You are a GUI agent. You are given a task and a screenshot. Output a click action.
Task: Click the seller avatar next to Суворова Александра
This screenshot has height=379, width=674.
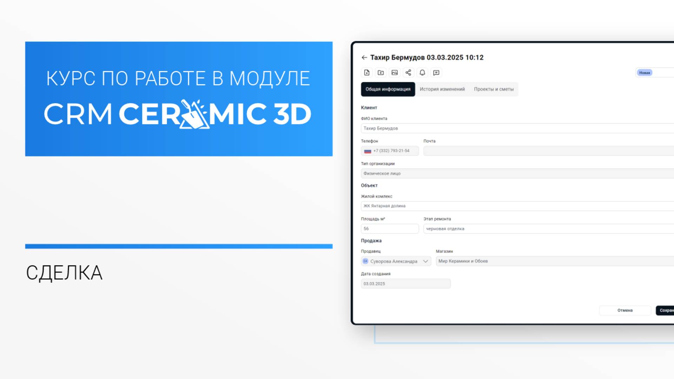[x=365, y=261]
